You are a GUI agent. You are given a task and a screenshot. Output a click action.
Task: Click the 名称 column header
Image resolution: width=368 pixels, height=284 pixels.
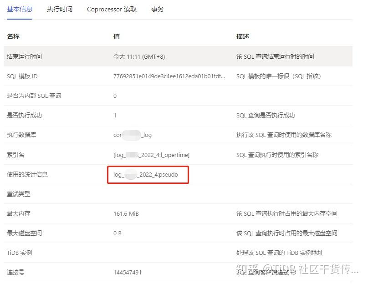[13, 36]
